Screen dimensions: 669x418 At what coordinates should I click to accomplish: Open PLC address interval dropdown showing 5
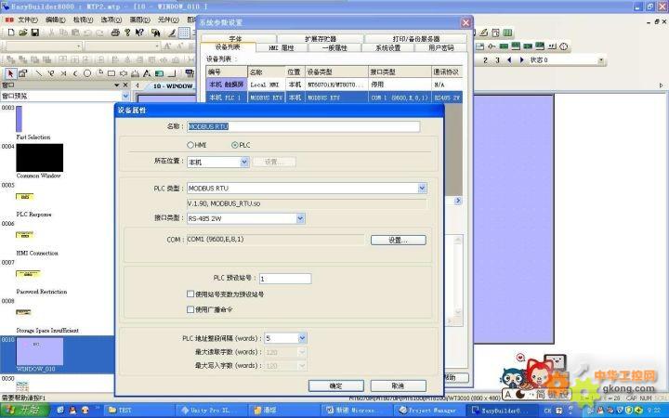tap(302, 338)
